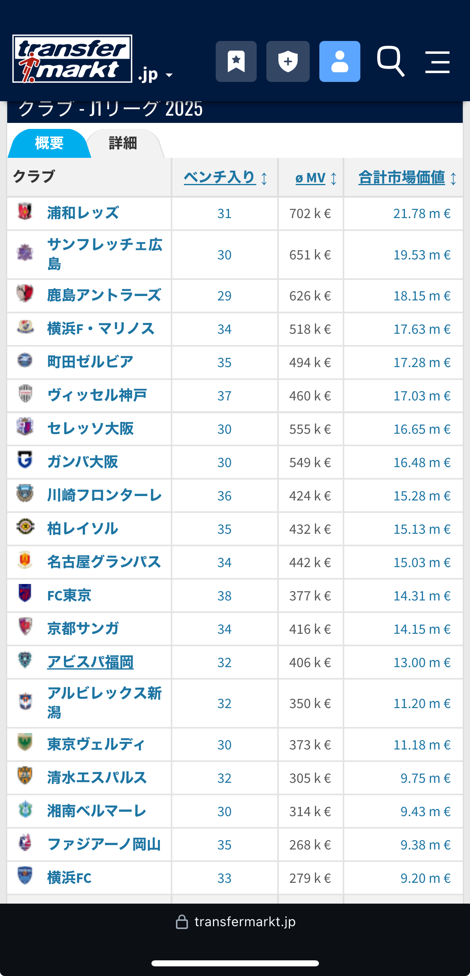This screenshot has height=976, width=470.
Task: Click the Transfermarkt logo
Action: click(73, 59)
